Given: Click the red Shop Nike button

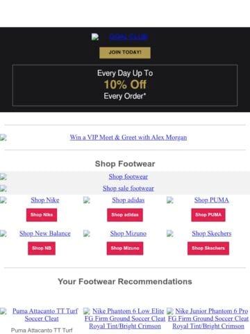Looking at the screenshot, I should (x=42, y=215).
